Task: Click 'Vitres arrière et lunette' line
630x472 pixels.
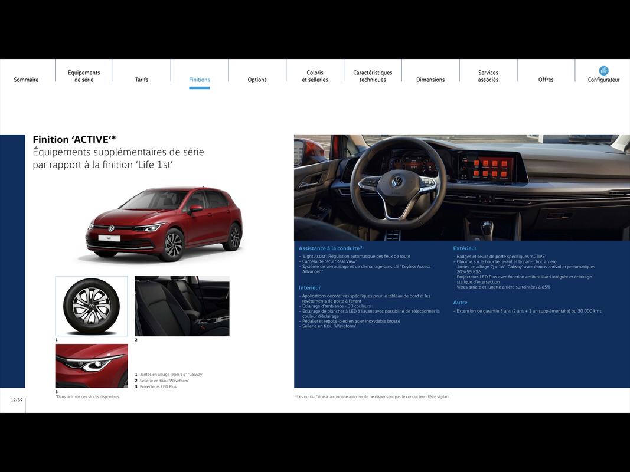Action: tap(502, 287)
